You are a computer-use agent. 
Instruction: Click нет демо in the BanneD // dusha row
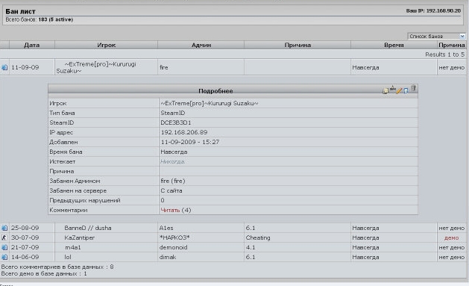(452, 229)
